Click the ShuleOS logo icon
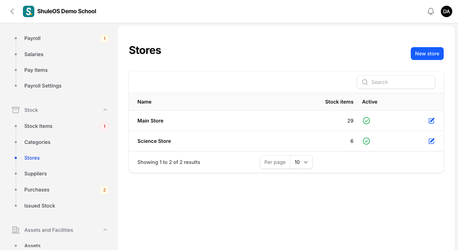The image size is (458, 250). 29,11
